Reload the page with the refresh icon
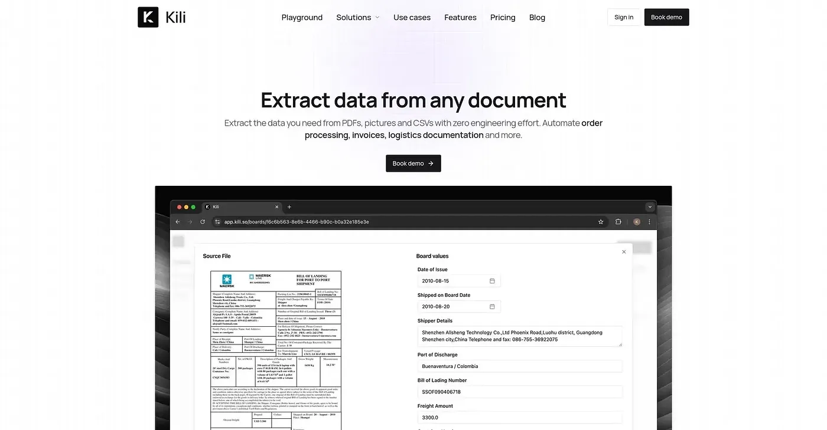 point(203,222)
